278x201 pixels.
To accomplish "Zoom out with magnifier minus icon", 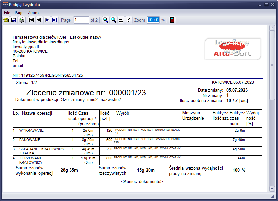I will click(113, 20).
